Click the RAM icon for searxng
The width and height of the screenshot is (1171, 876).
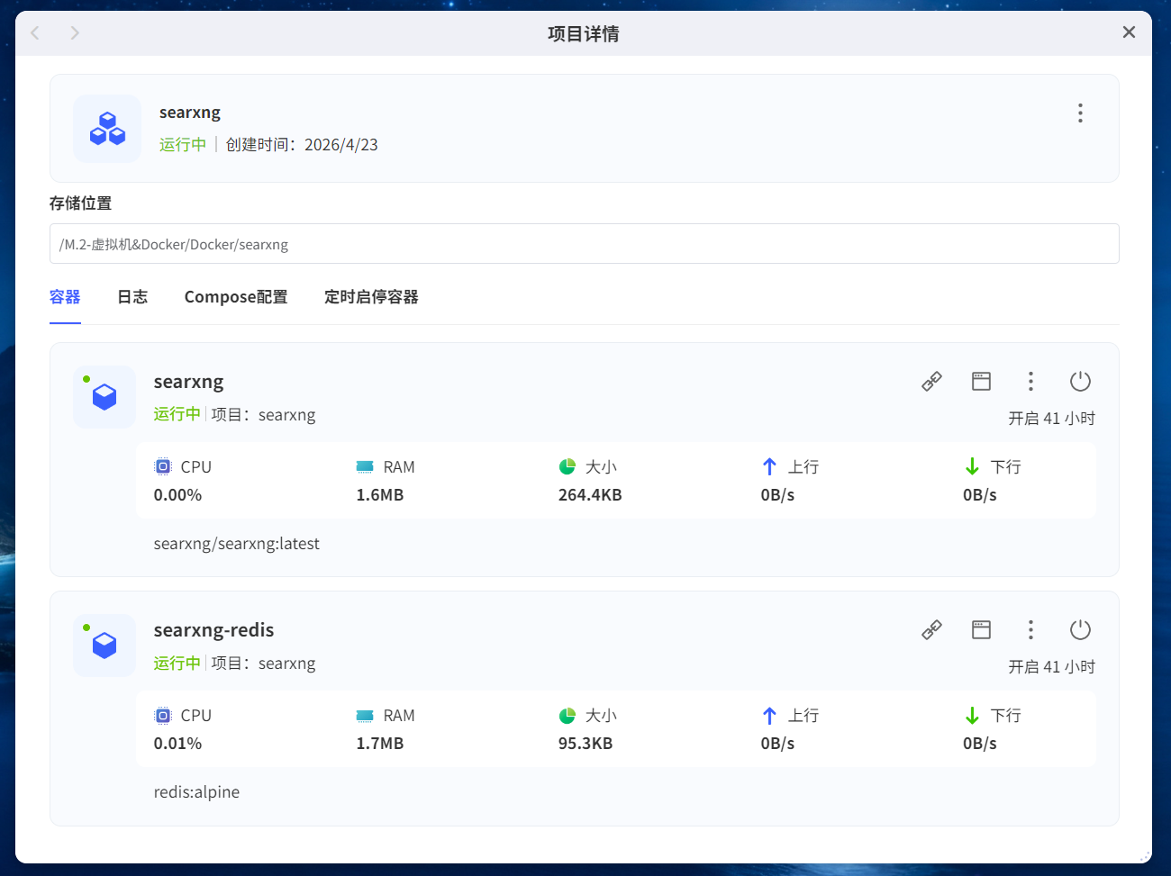pos(365,466)
